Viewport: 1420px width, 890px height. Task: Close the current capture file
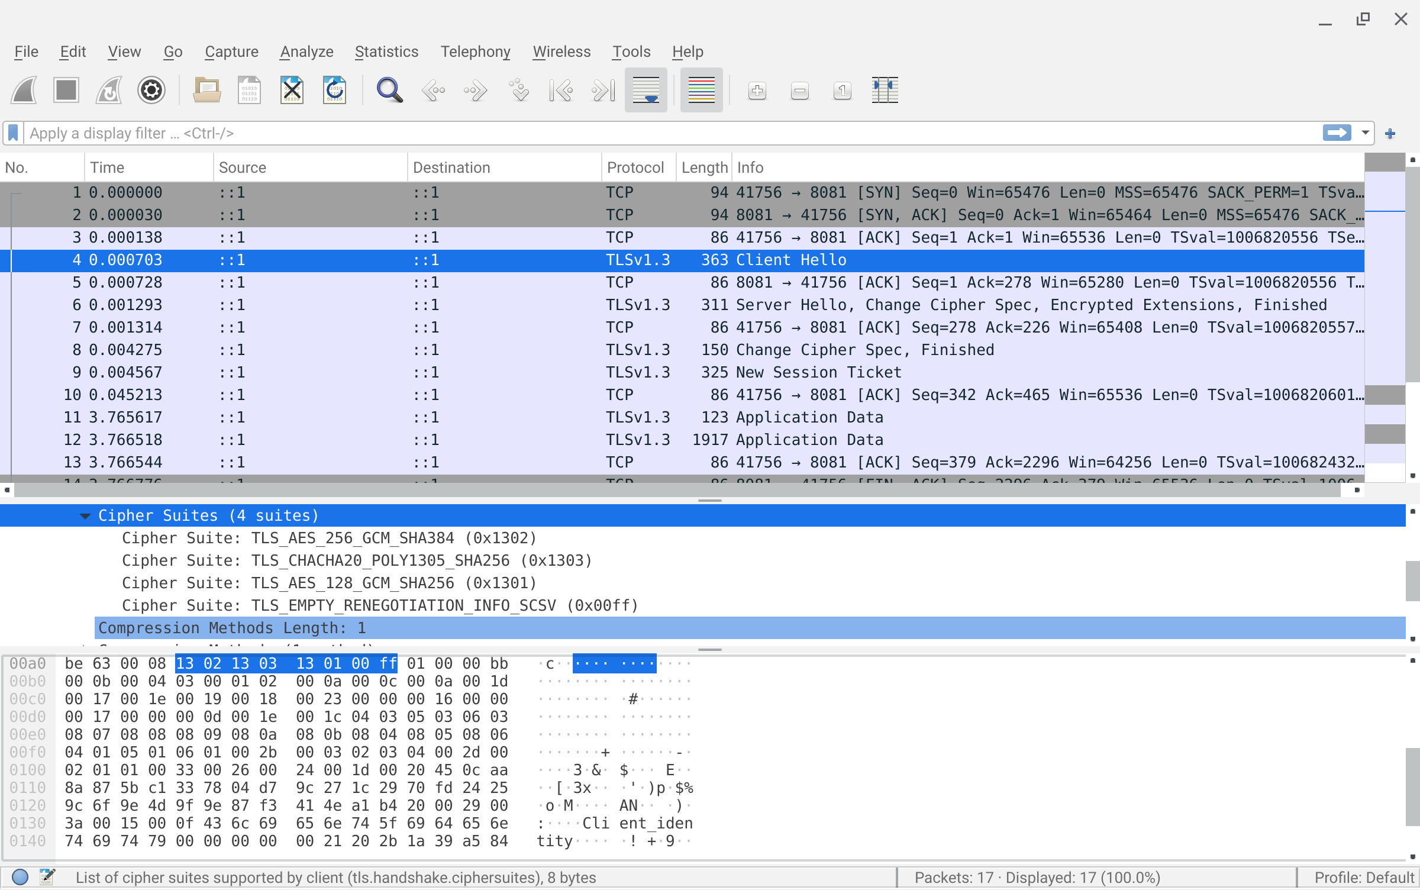(292, 91)
